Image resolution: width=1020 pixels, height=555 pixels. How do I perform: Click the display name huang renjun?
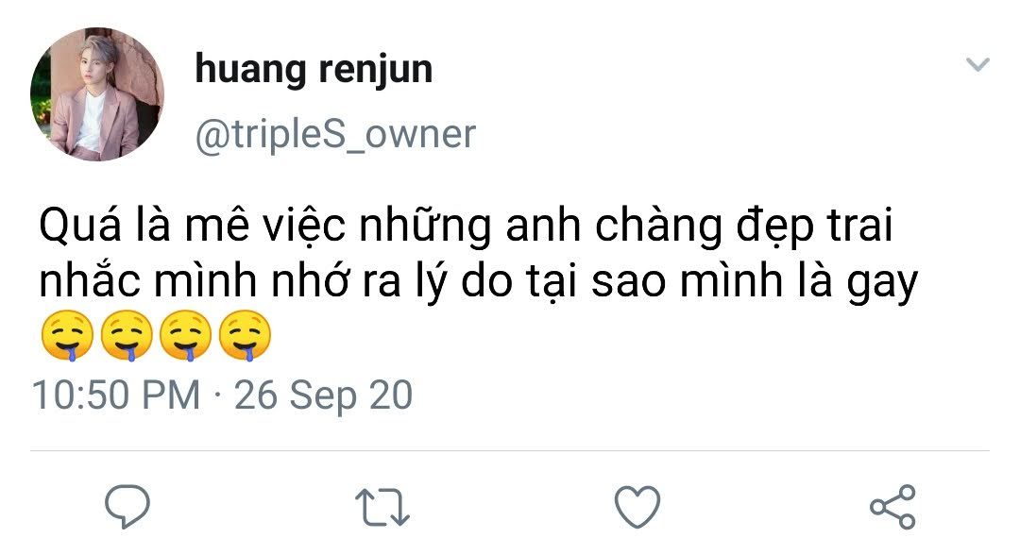pyautogui.click(x=314, y=70)
